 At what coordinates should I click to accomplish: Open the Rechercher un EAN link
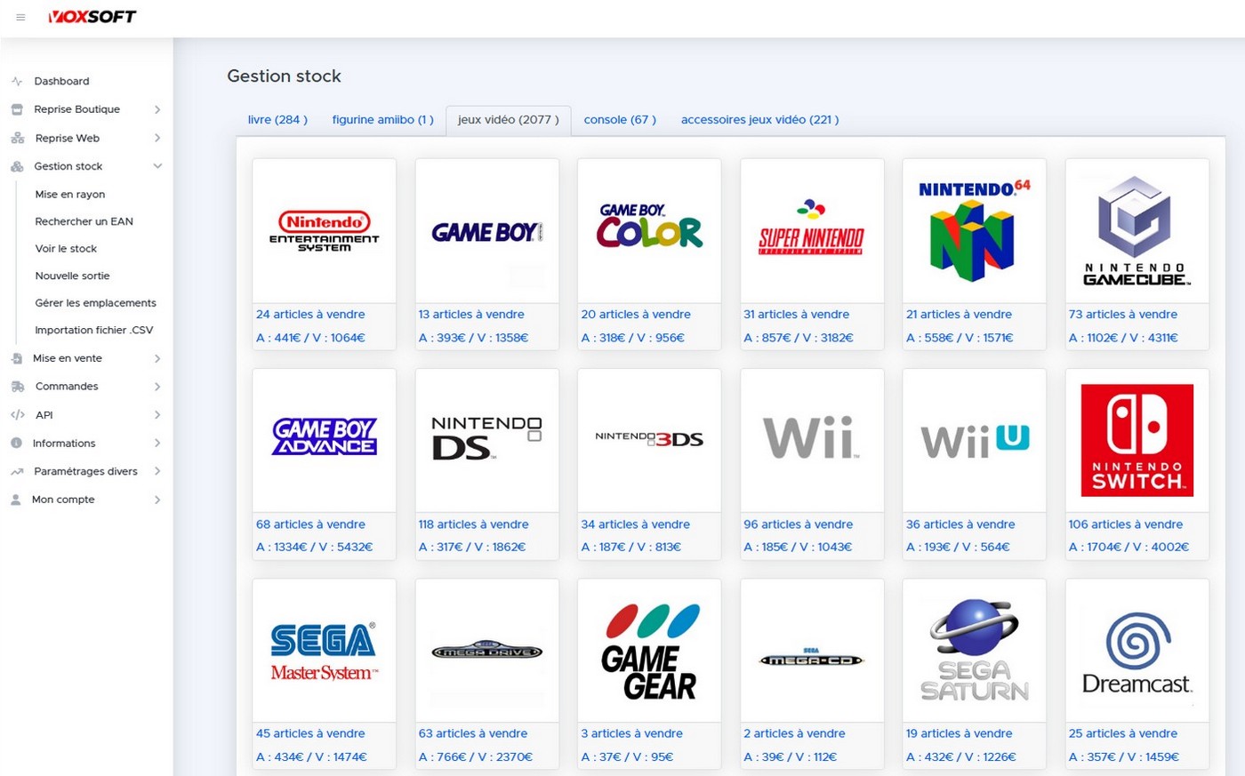point(84,221)
